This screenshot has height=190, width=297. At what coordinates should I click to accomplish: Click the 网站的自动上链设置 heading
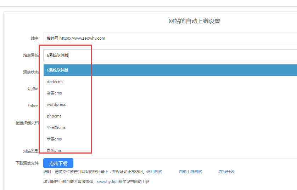(x=194, y=21)
